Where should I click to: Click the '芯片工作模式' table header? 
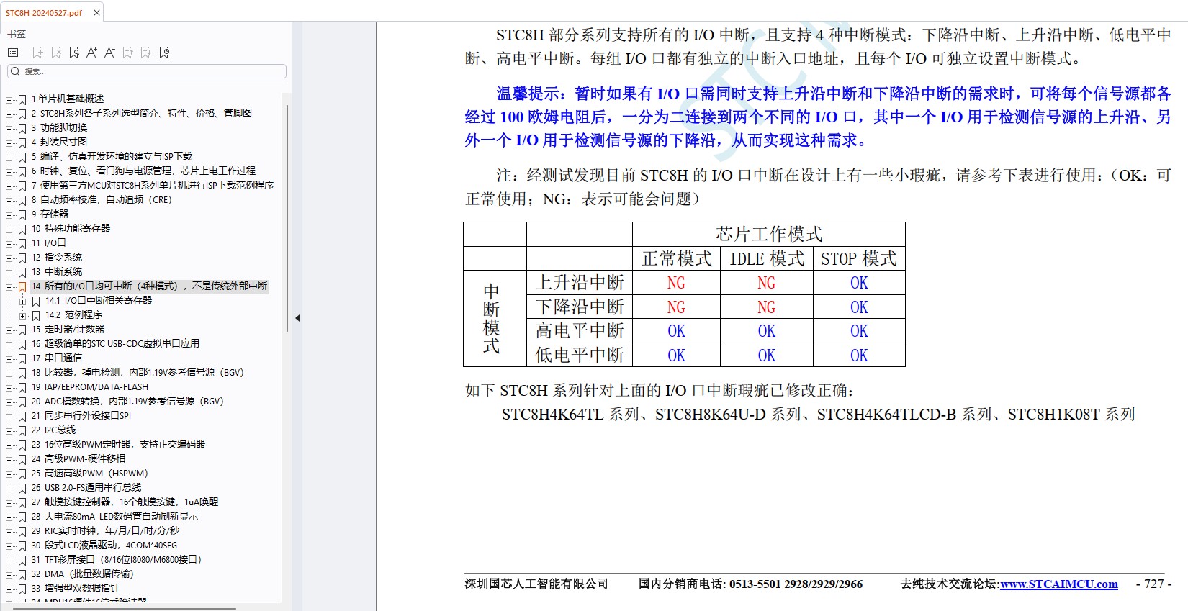click(769, 234)
